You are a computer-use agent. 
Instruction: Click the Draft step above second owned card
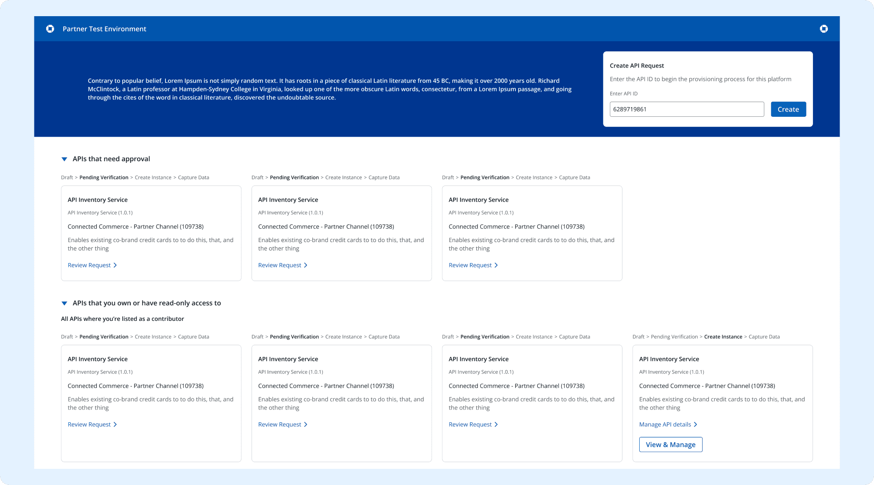point(257,337)
